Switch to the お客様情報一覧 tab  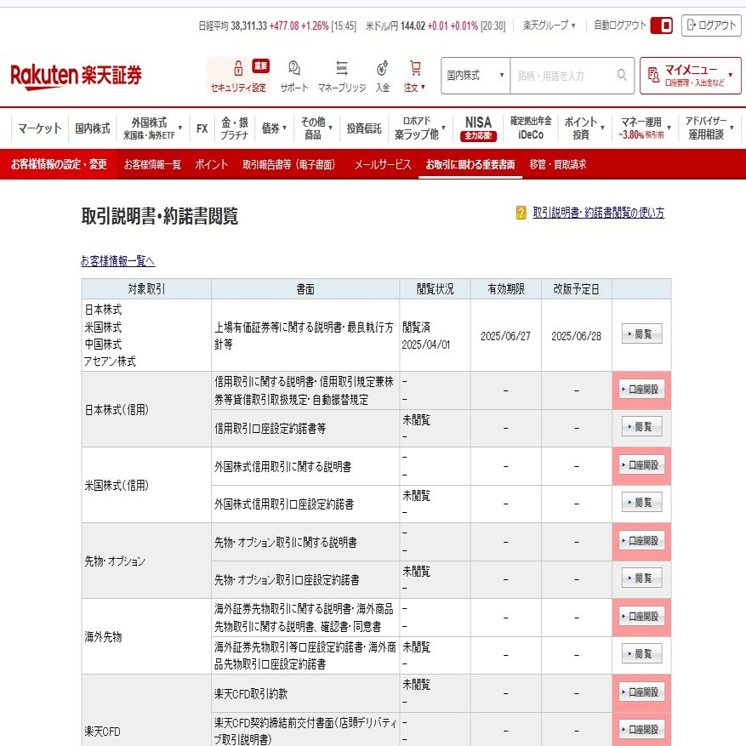(x=152, y=164)
